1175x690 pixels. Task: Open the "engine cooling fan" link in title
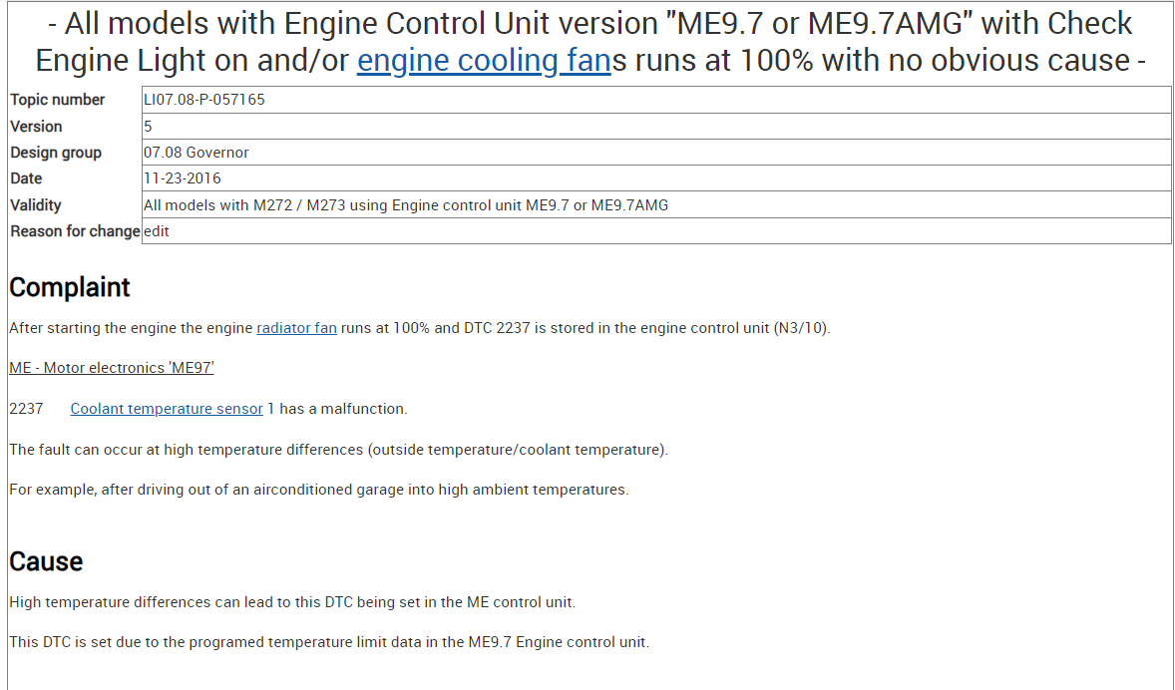(x=483, y=61)
